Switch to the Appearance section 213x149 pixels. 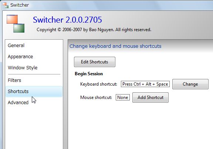tap(20, 56)
